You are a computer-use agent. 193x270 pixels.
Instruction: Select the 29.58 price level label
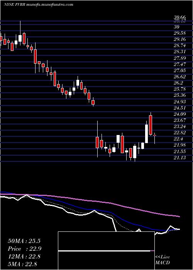click(x=180, y=33)
